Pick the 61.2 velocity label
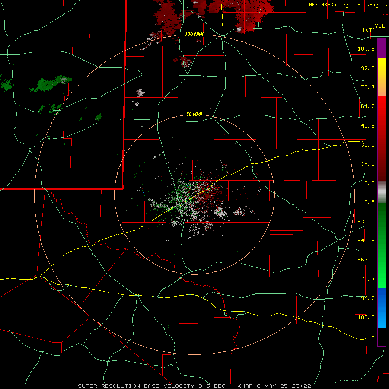389x389 pixels. point(368,106)
